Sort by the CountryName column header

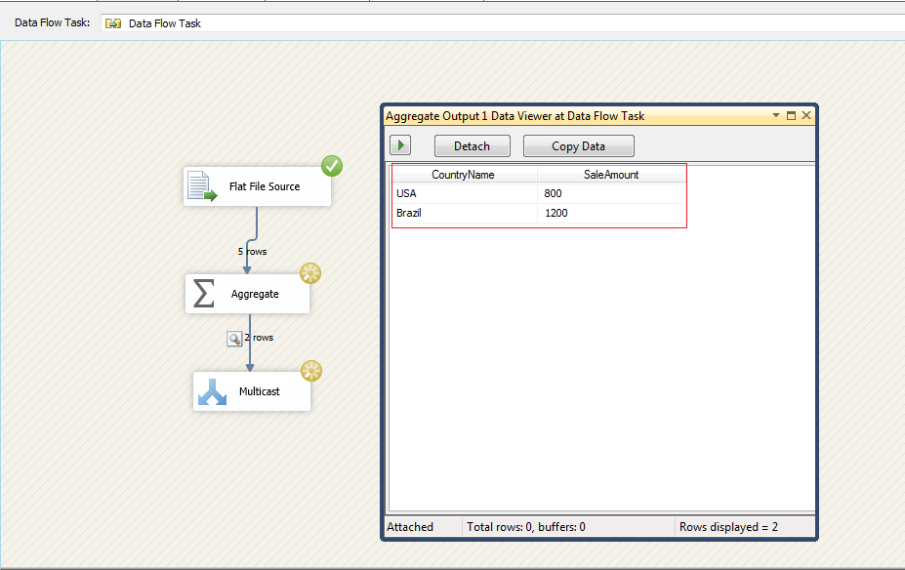pos(464,174)
